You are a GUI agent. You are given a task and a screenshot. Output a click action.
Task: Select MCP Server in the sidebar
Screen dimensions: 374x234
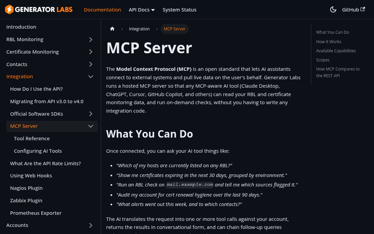tap(24, 126)
